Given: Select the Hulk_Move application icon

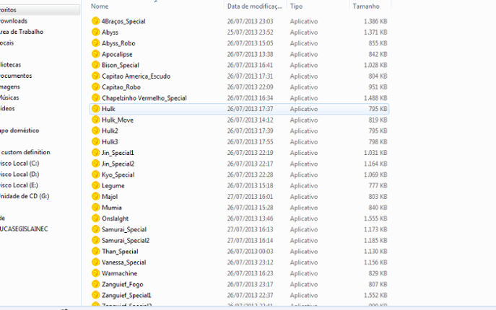Looking at the screenshot, I should click(95, 120).
